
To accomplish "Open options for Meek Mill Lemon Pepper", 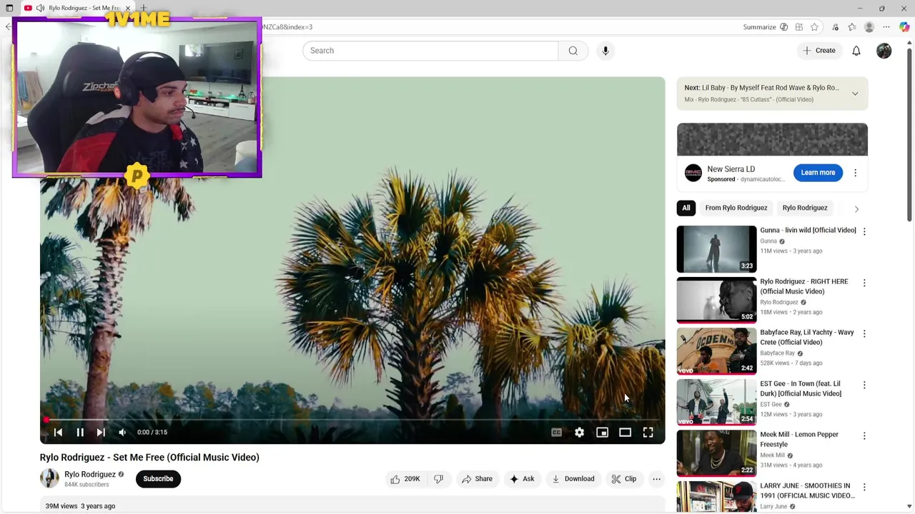I will 864,435.
